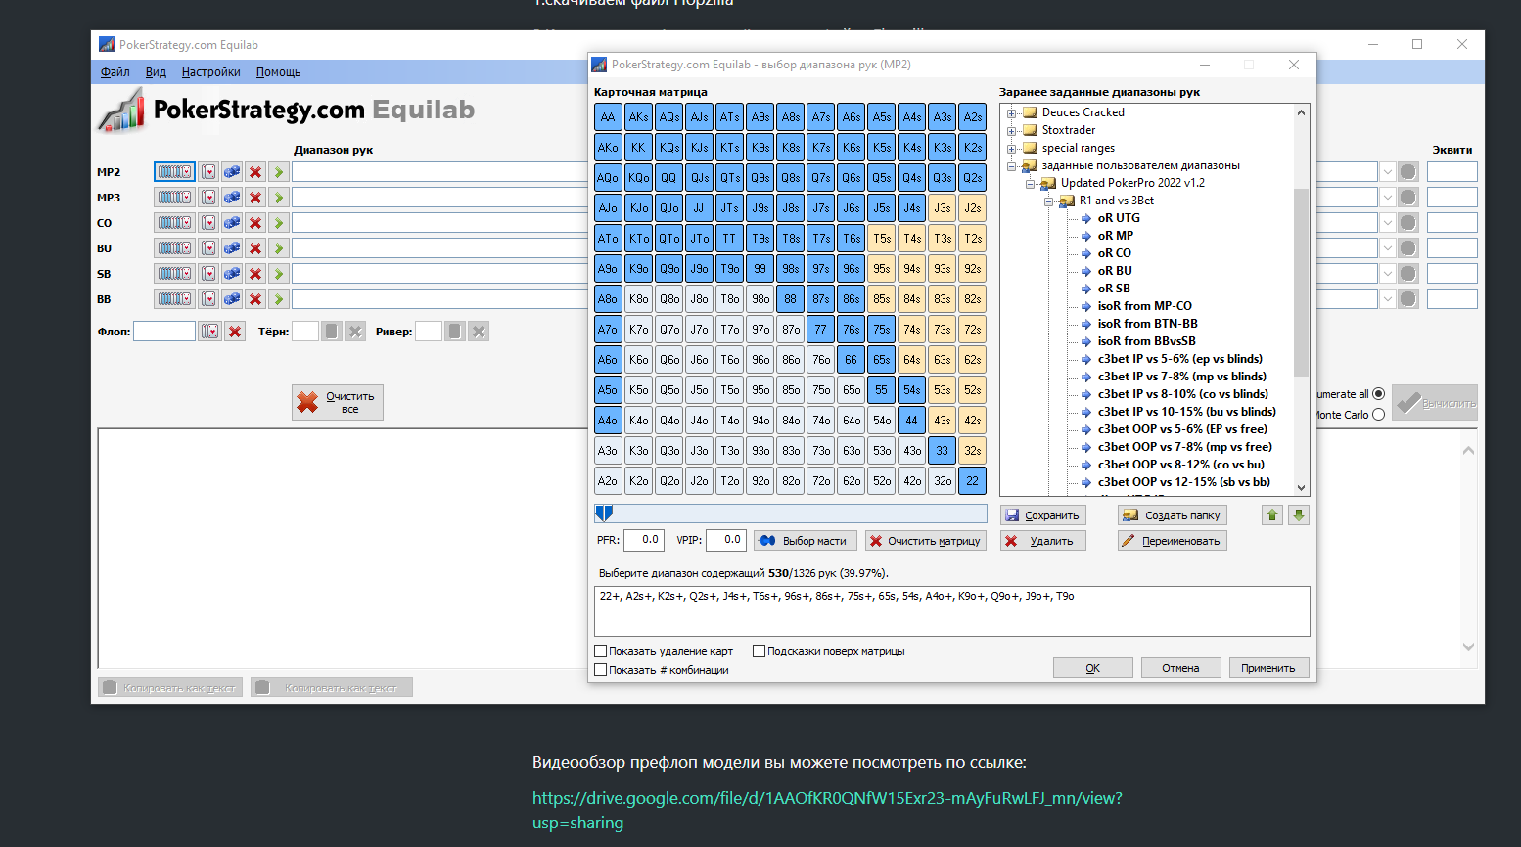Click Переименовать rename button

[x=1173, y=541]
